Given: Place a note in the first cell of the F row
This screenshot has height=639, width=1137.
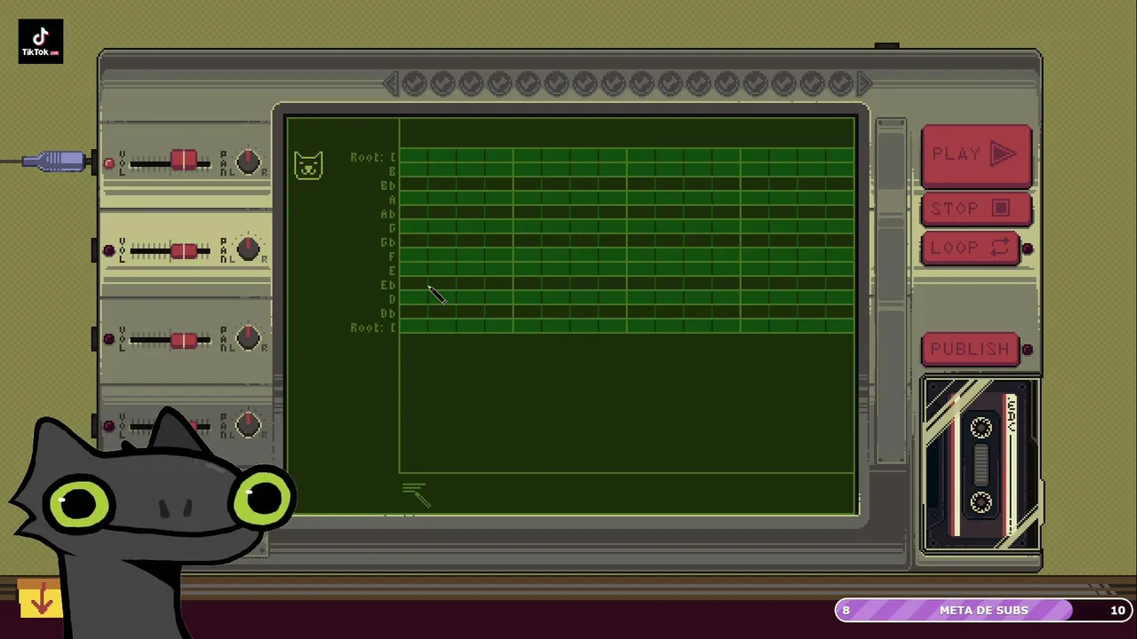Looking at the screenshot, I should [414, 256].
